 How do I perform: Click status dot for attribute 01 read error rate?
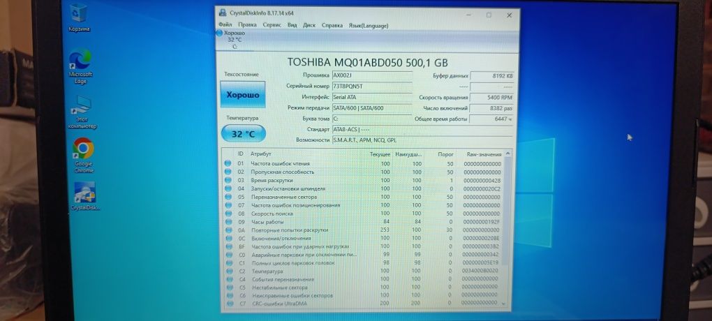[x=228, y=163]
